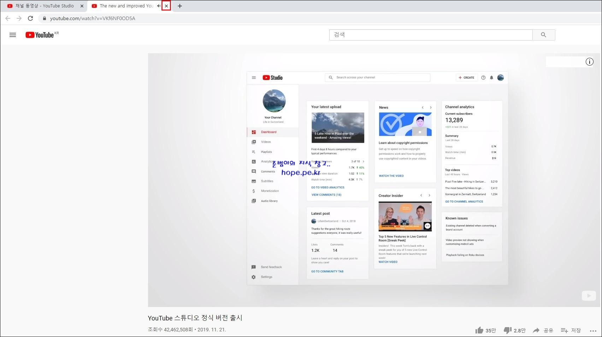Select Audio library in the Studio sidebar
Screen dimensions: 602x337
(x=273, y=201)
